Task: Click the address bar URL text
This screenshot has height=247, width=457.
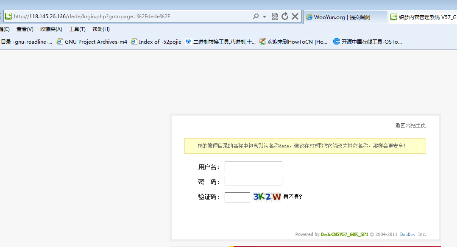Action: click(92, 16)
